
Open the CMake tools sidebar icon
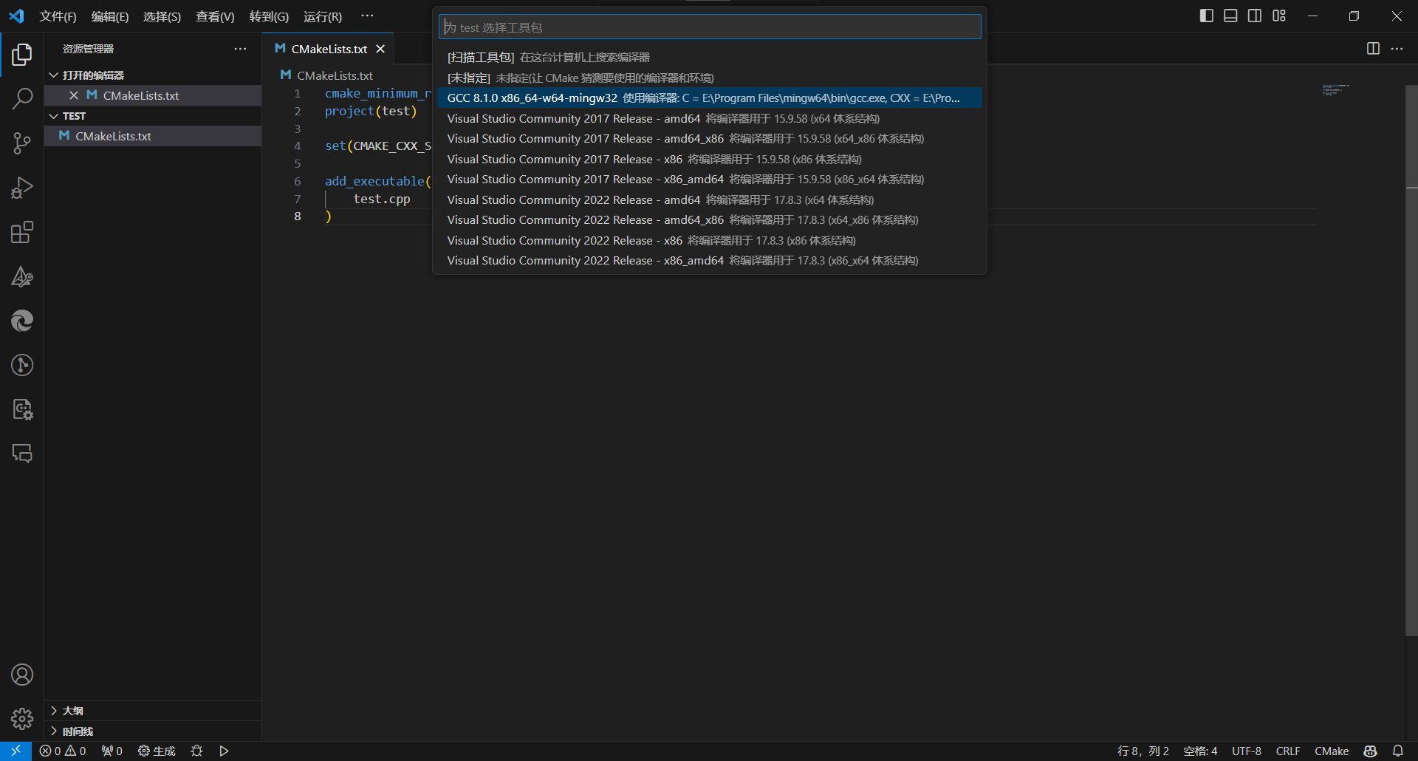click(22, 277)
